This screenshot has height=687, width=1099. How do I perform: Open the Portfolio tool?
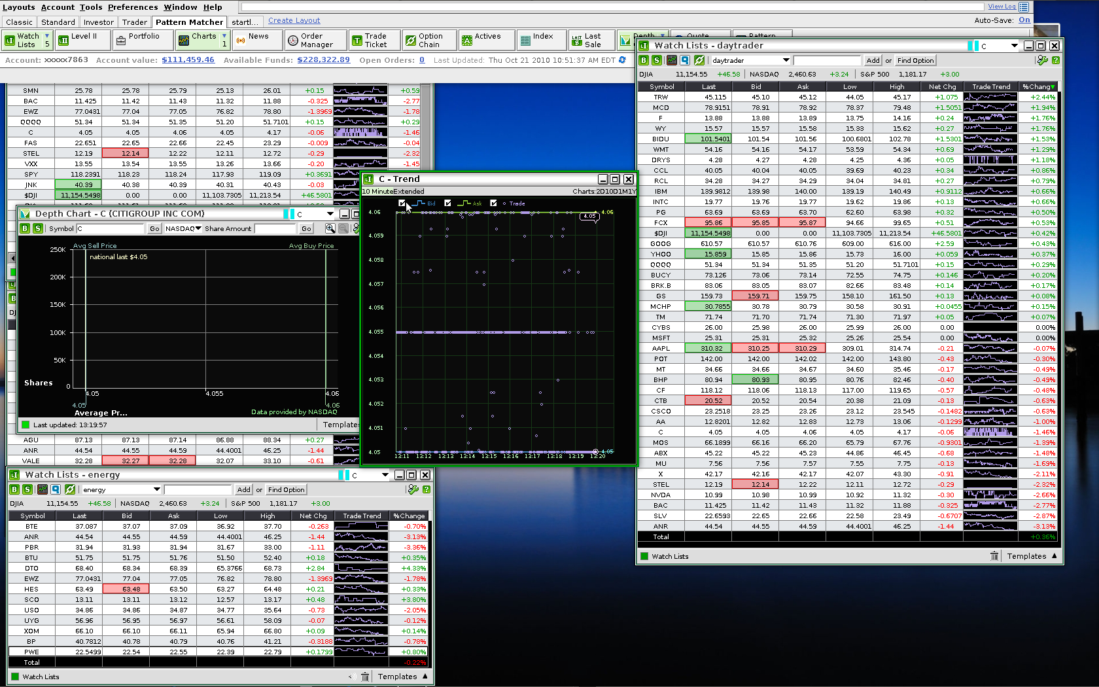point(143,41)
